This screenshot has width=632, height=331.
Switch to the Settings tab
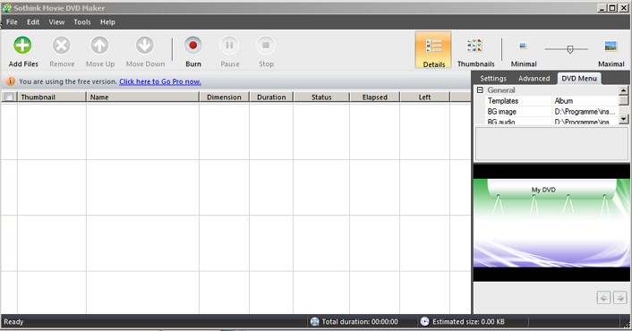tap(493, 79)
